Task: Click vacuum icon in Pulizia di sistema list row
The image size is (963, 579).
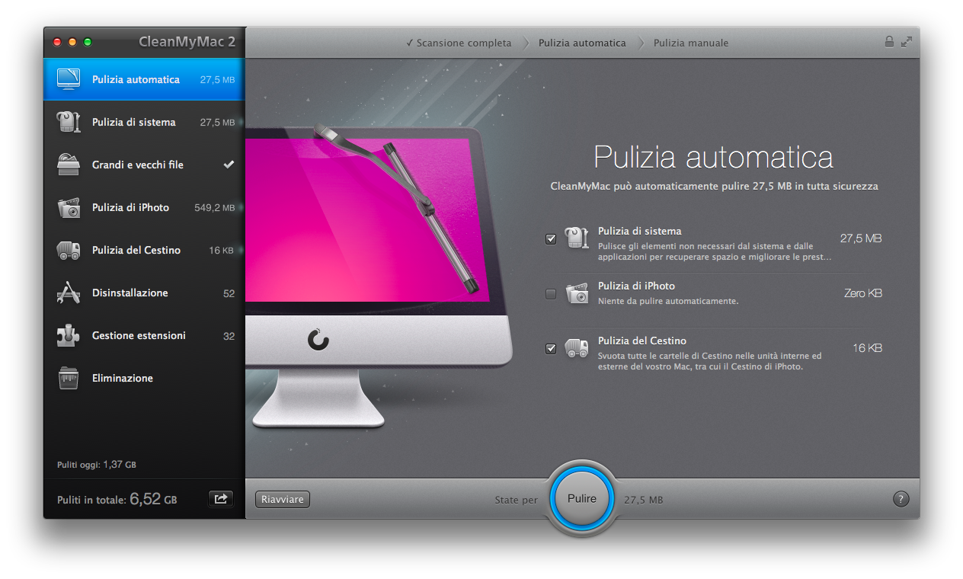Action: tap(577, 238)
